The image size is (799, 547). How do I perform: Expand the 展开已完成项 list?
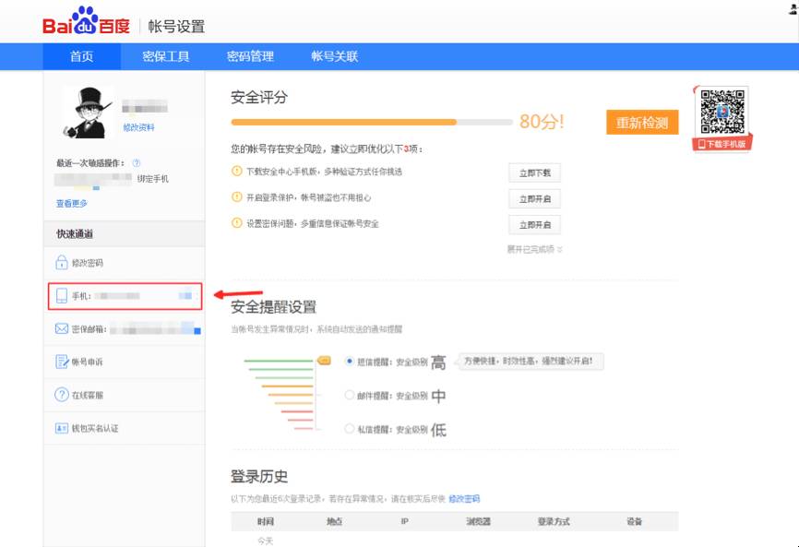534,249
